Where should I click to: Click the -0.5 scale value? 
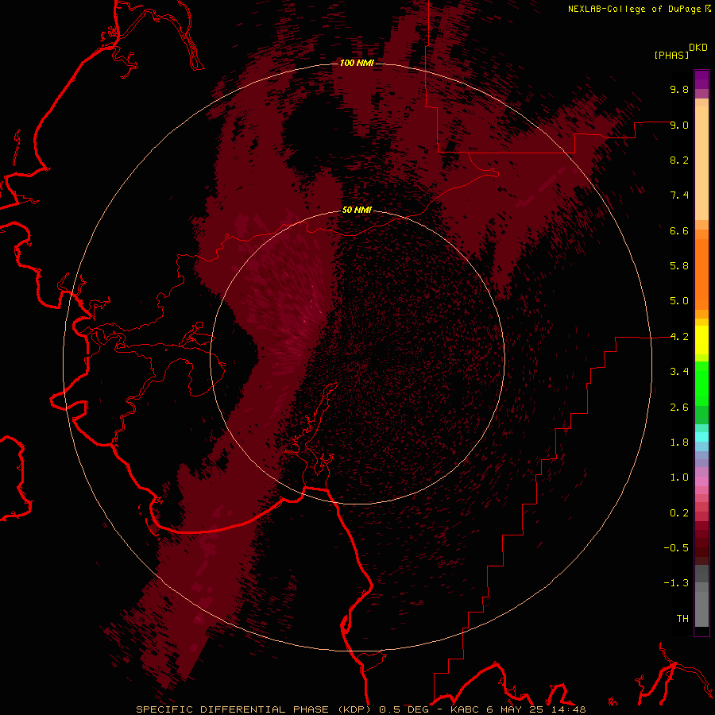point(676,548)
